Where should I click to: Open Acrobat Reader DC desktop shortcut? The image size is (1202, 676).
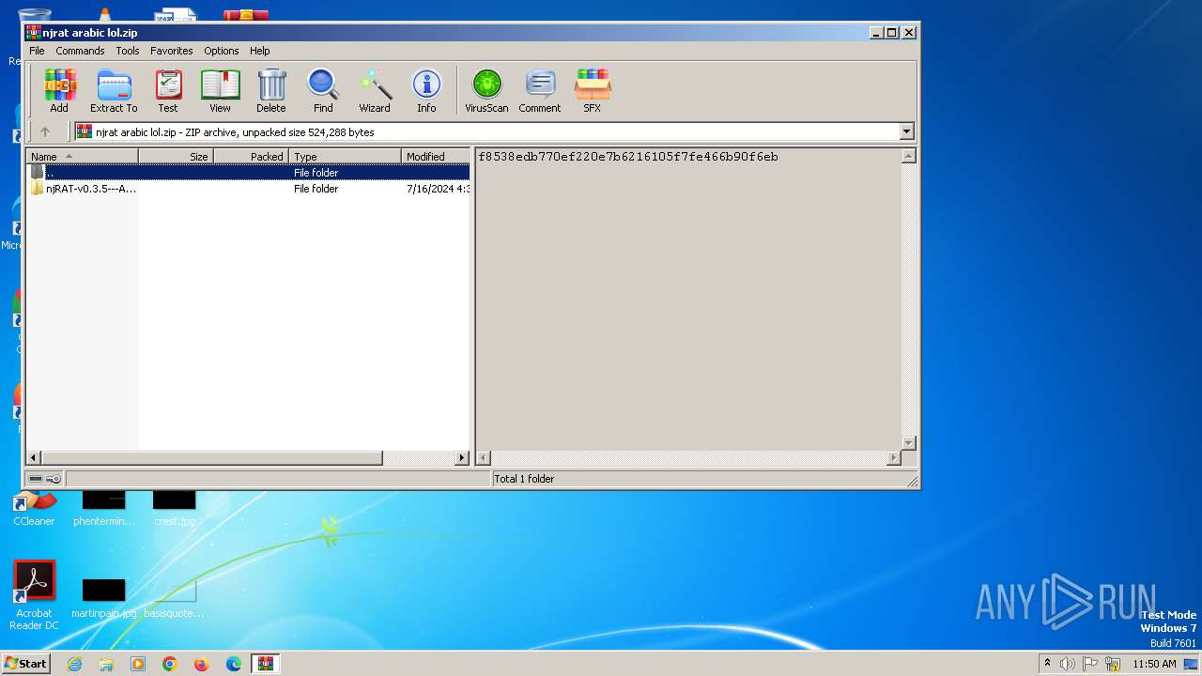click(34, 596)
